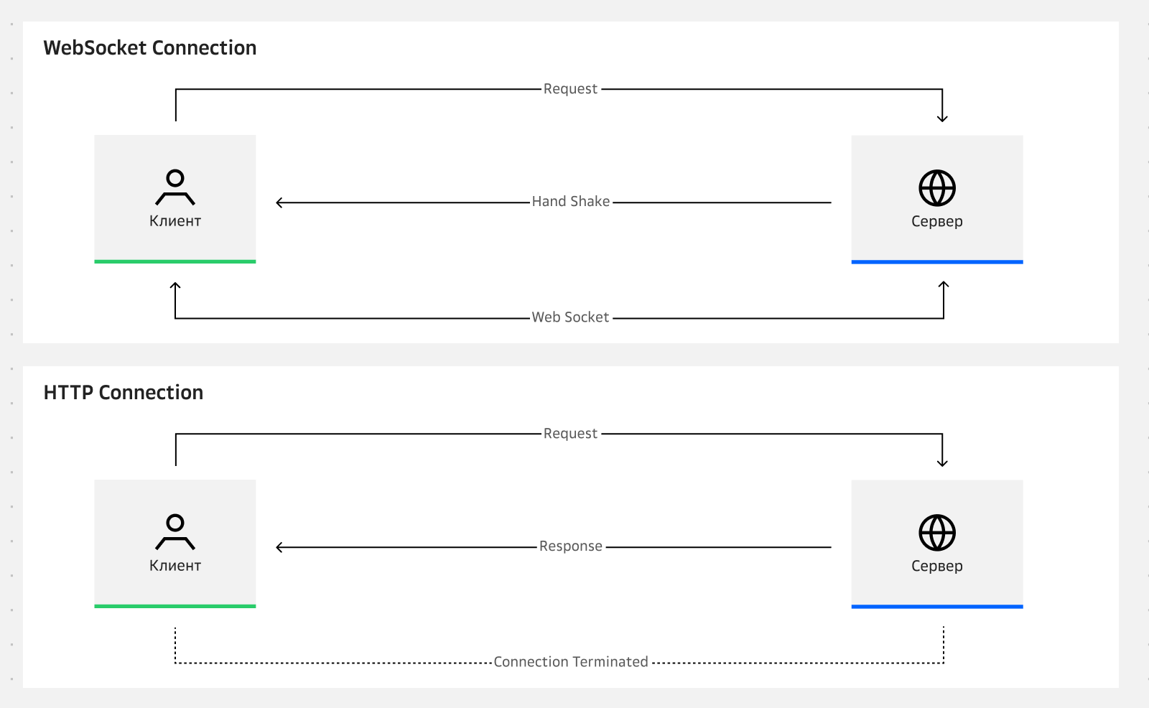Click the Response arrowhead near HTTP Клиент

280,548
